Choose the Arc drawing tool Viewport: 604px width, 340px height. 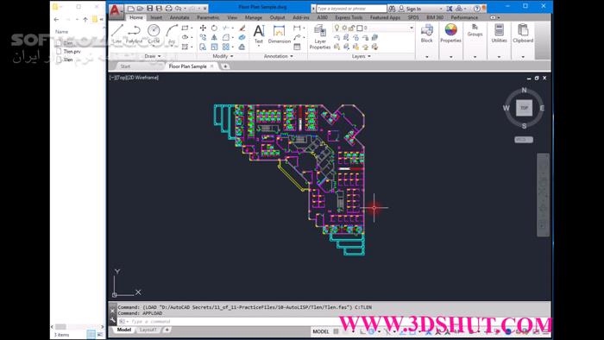pos(172,33)
